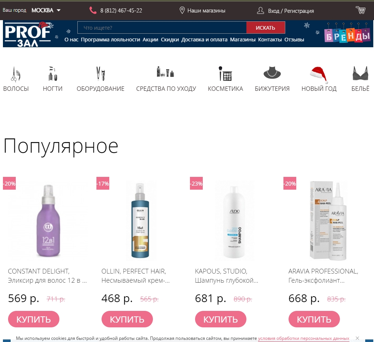The width and height of the screenshot is (374, 342).
Task: Click the map pin stores icon
Action: coord(182,10)
